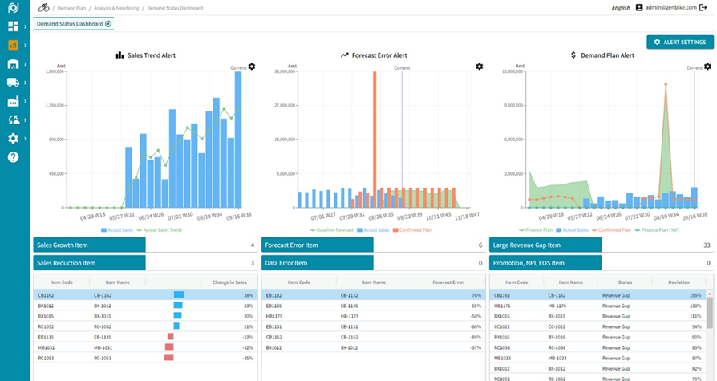The height and width of the screenshot is (381, 717).
Task: Close the Demand Status Dashboard tab
Action: point(108,24)
